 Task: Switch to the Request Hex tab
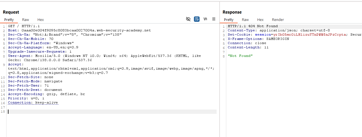(41, 20)
